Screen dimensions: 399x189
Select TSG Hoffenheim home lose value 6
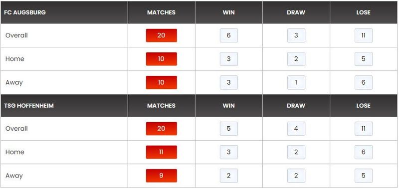[364, 152]
